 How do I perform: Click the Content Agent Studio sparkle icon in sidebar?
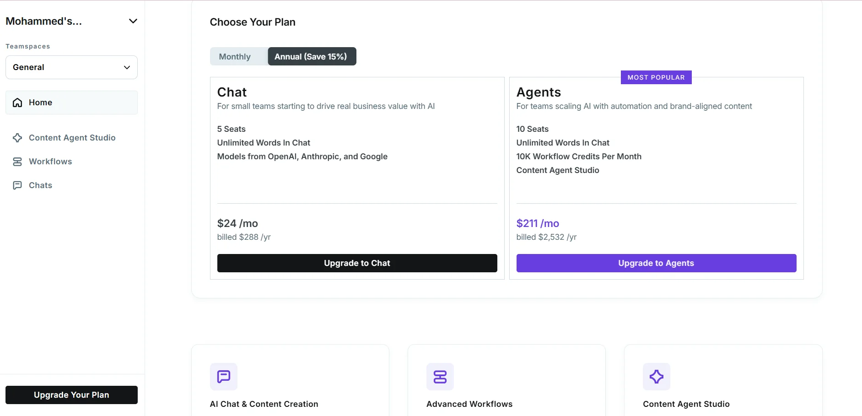point(17,138)
